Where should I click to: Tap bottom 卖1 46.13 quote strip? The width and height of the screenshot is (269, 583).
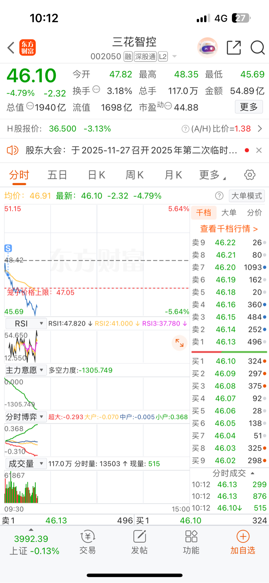tap(67, 521)
